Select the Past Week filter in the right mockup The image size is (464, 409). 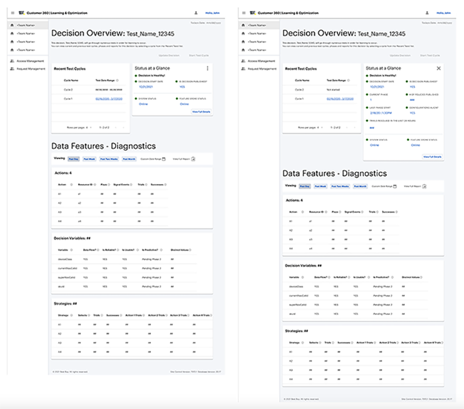click(322, 186)
